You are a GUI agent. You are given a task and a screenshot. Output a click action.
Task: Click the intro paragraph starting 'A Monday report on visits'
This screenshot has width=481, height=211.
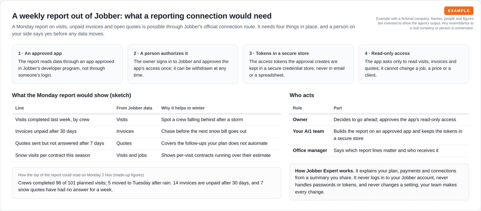click(x=183, y=30)
